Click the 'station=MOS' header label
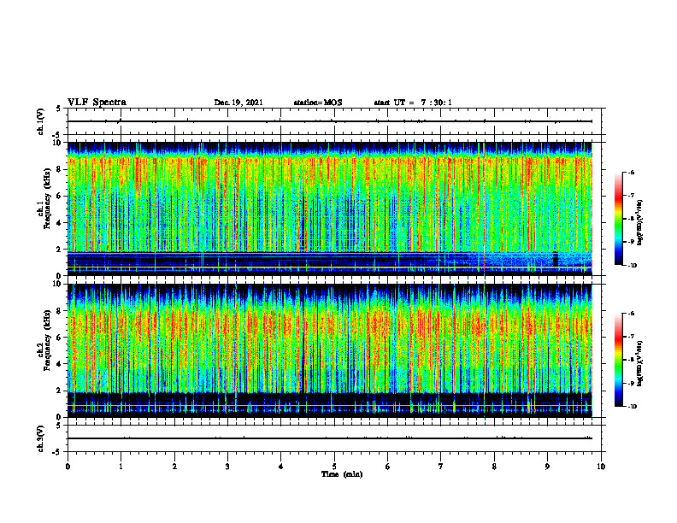This screenshot has width=677, height=523. [318, 103]
